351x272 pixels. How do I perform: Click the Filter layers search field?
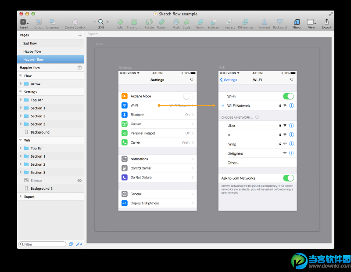[x=42, y=244]
